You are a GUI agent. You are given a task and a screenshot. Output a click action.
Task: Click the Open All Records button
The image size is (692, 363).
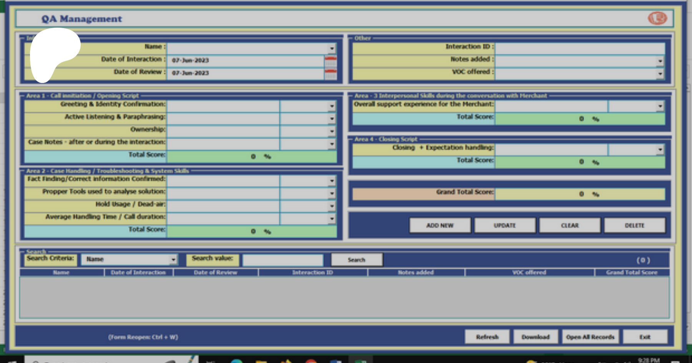(590, 337)
